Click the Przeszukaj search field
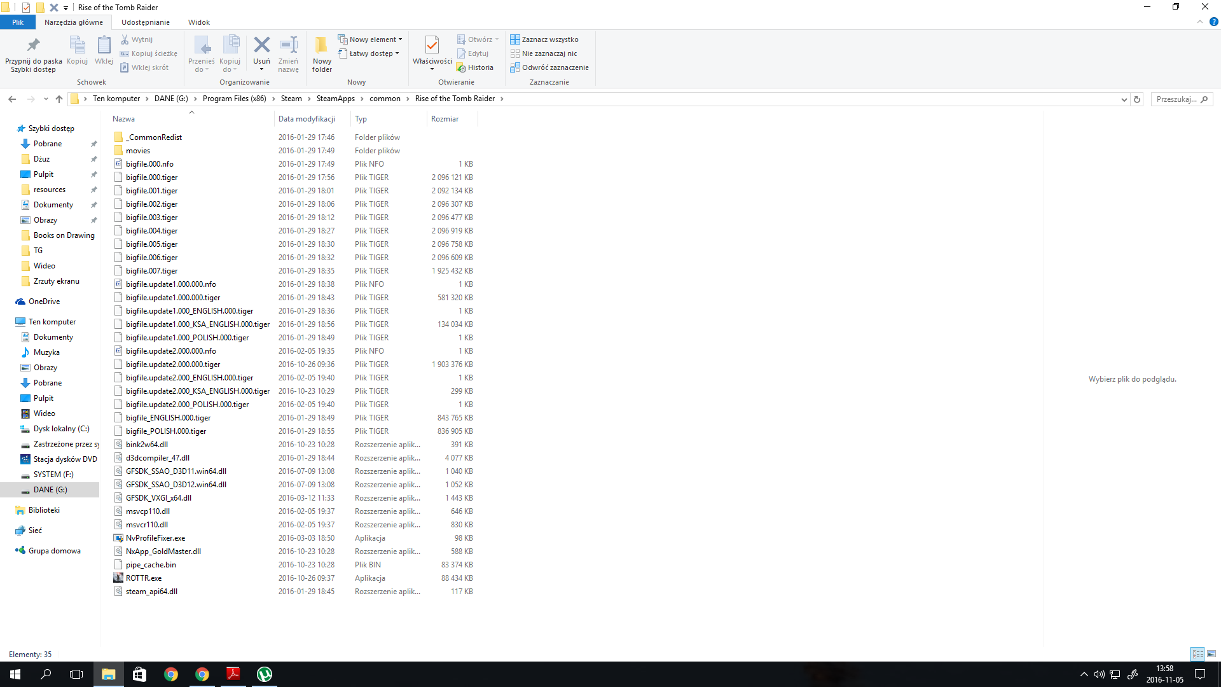The width and height of the screenshot is (1221, 687). [1182, 99]
